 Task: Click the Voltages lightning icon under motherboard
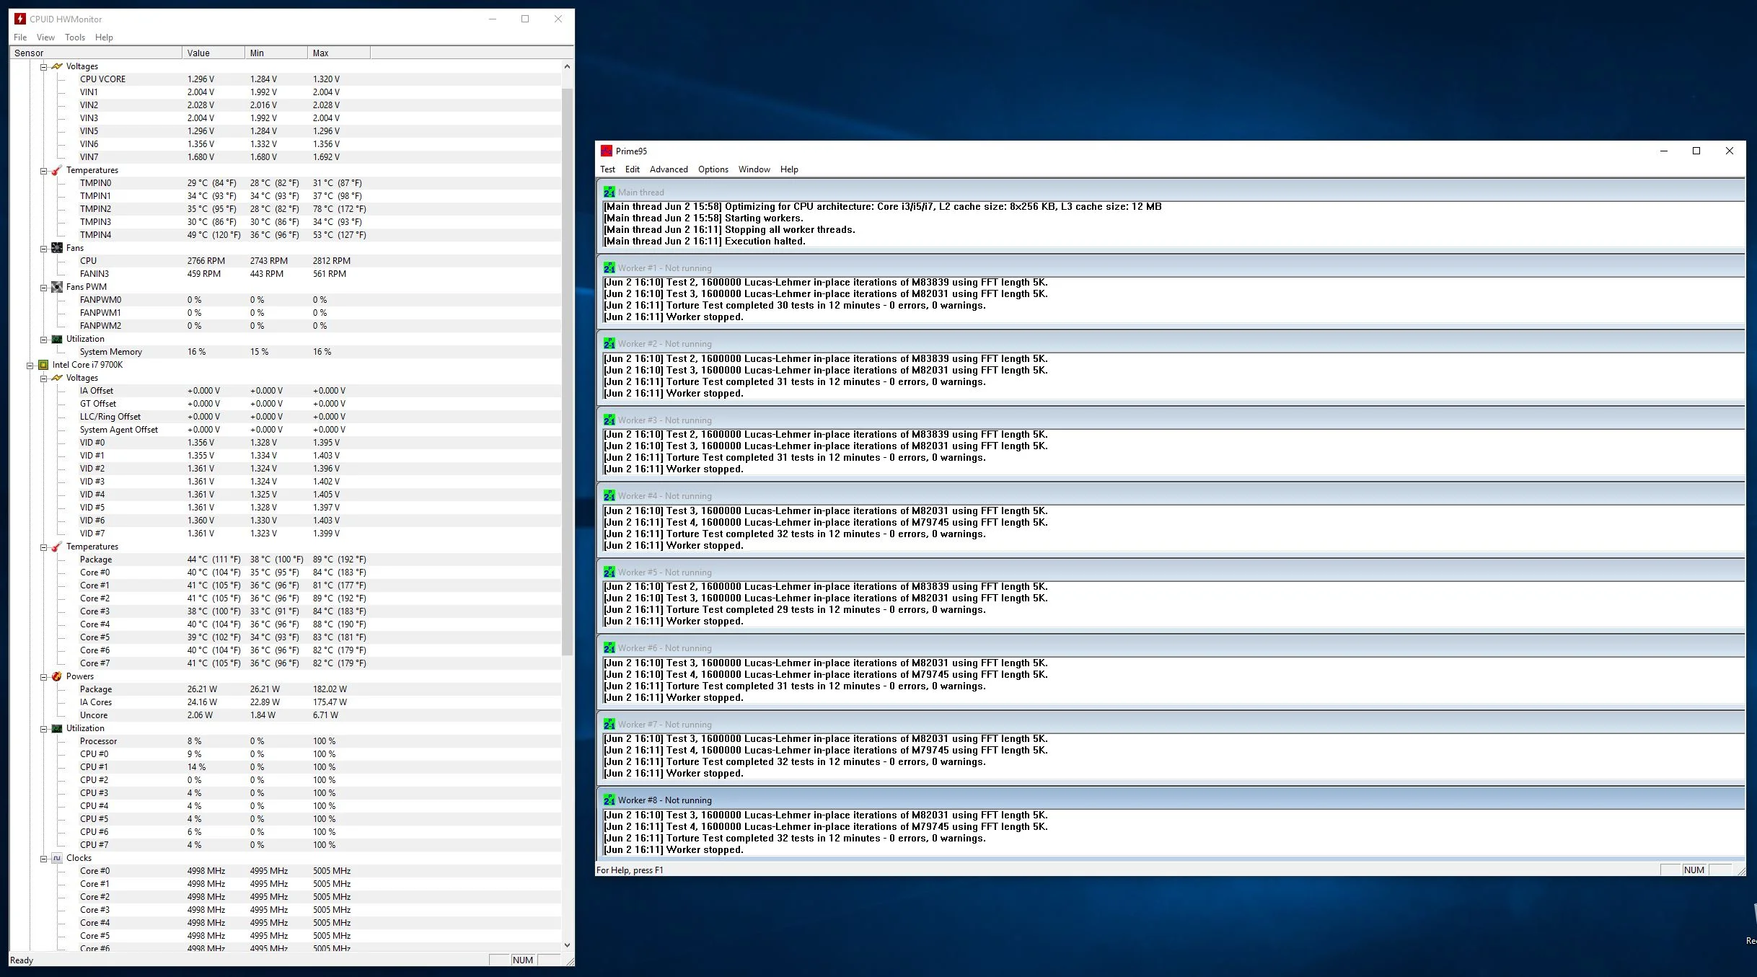coord(57,66)
